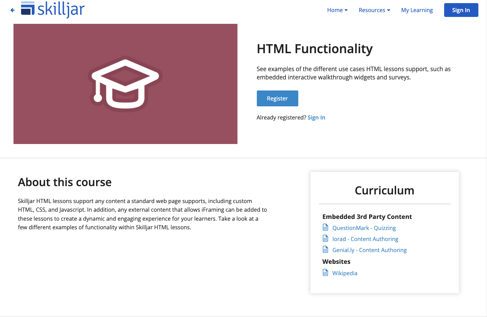Image resolution: width=487 pixels, height=317 pixels.
Task: Click the back arrow beside the logo
Action: (12, 10)
